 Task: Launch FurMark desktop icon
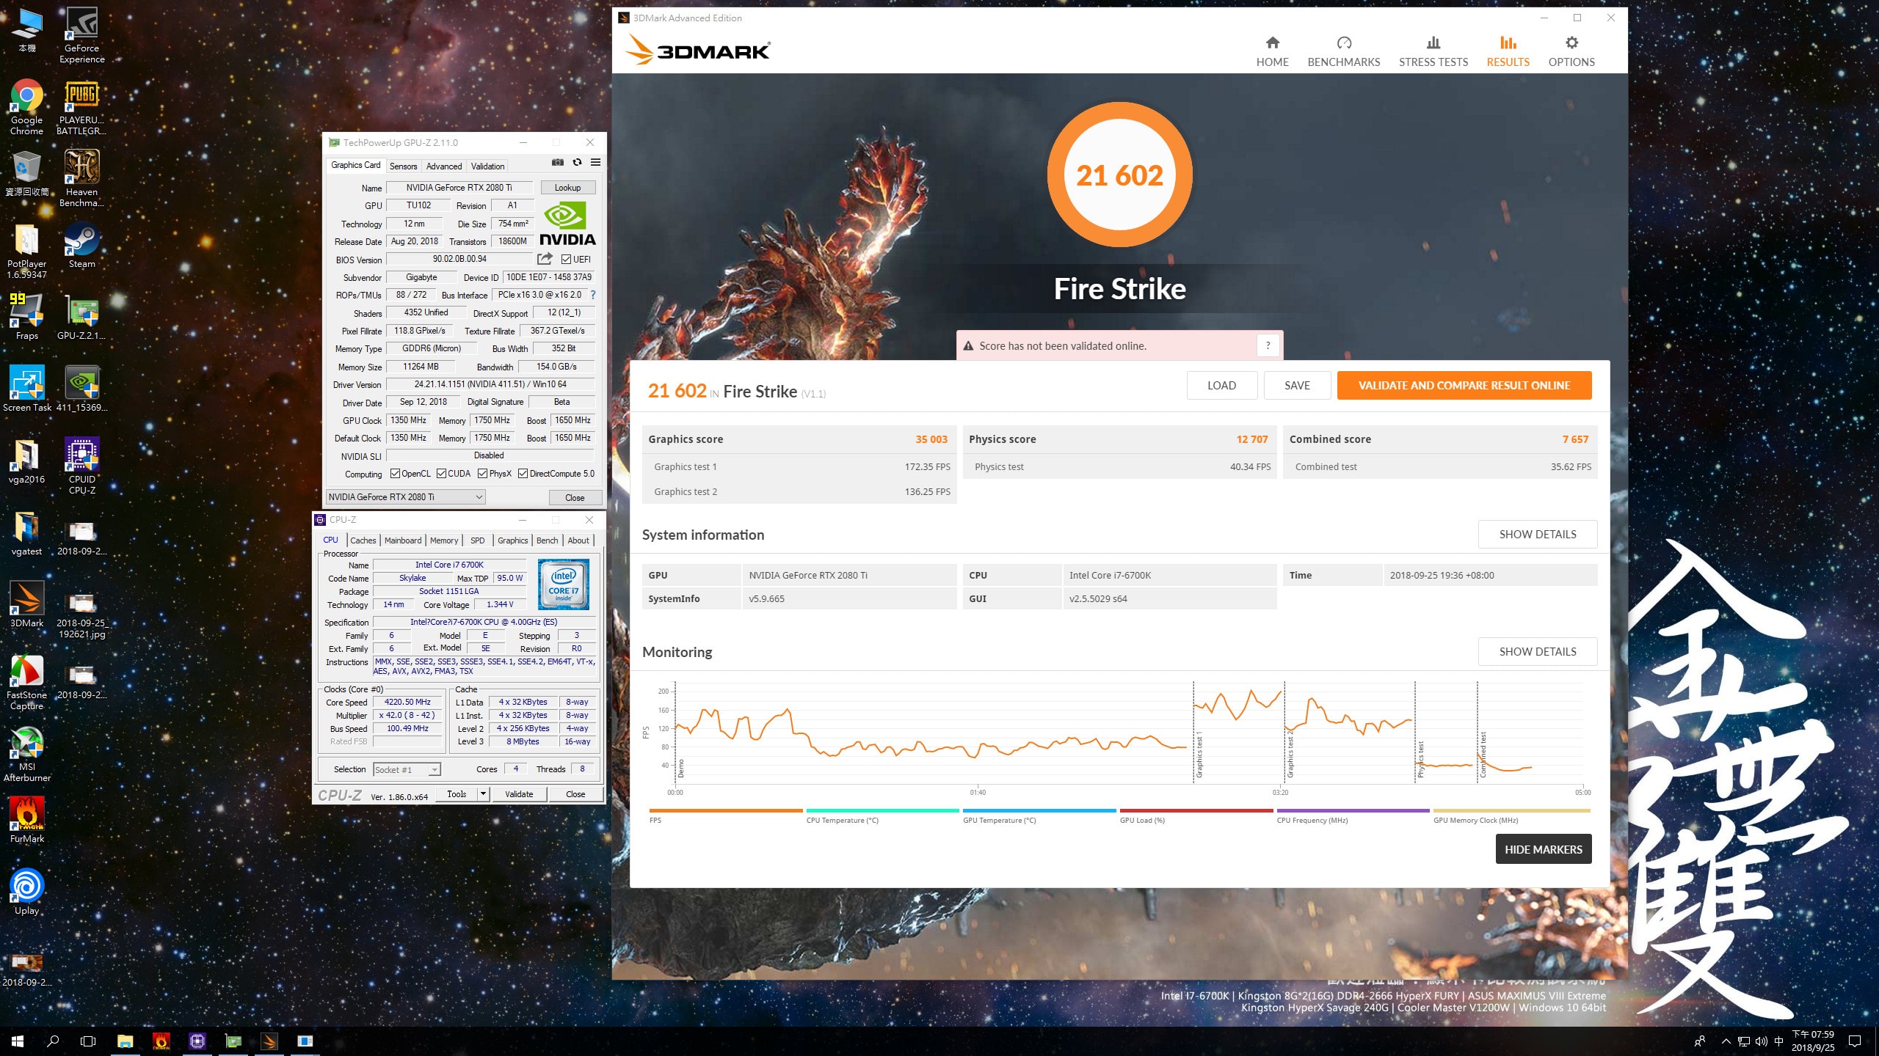click(26, 821)
